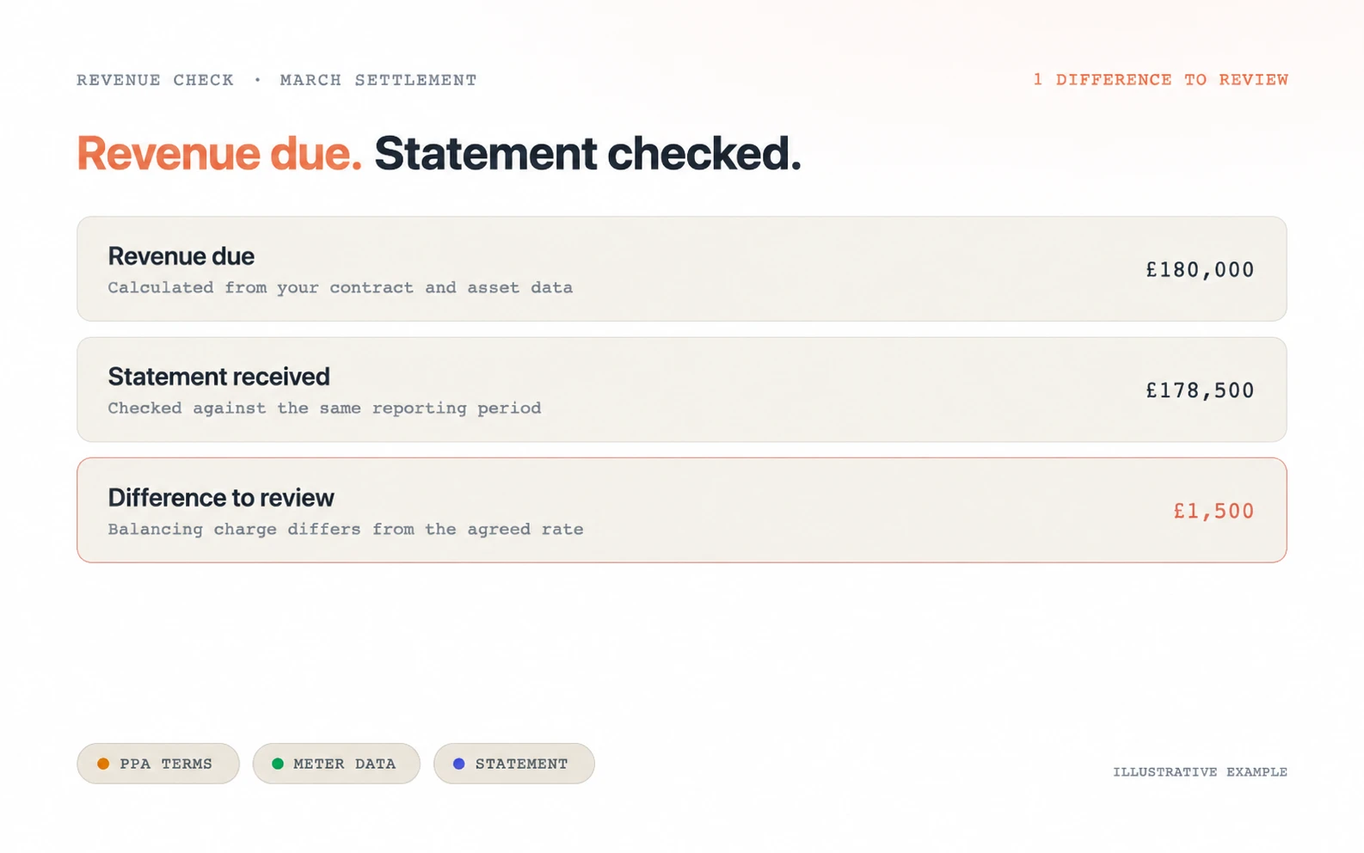Screen dimensions: 1364x853
Task: Click the red £1,500 difference amount
Action: [1214, 511]
